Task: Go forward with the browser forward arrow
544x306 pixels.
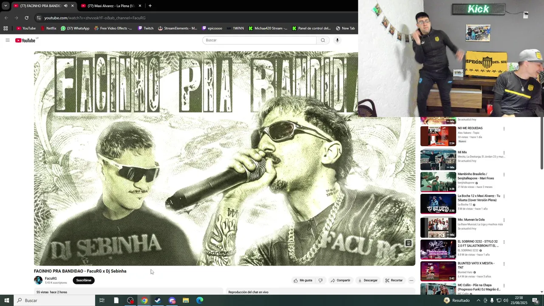Action: point(16,18)
